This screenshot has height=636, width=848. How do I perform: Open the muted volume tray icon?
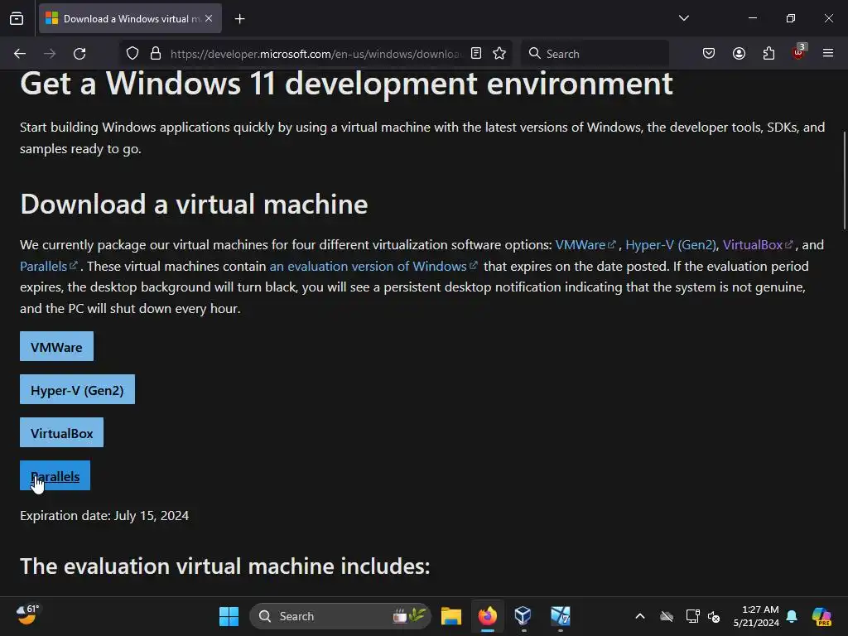(715, 616)
